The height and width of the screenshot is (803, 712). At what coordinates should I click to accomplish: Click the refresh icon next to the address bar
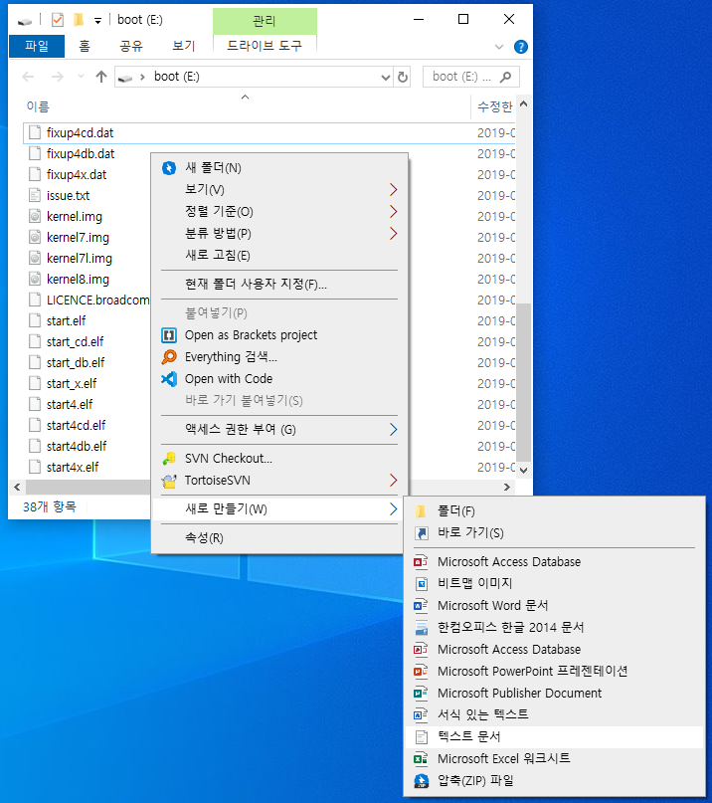(x=403, y=77)
